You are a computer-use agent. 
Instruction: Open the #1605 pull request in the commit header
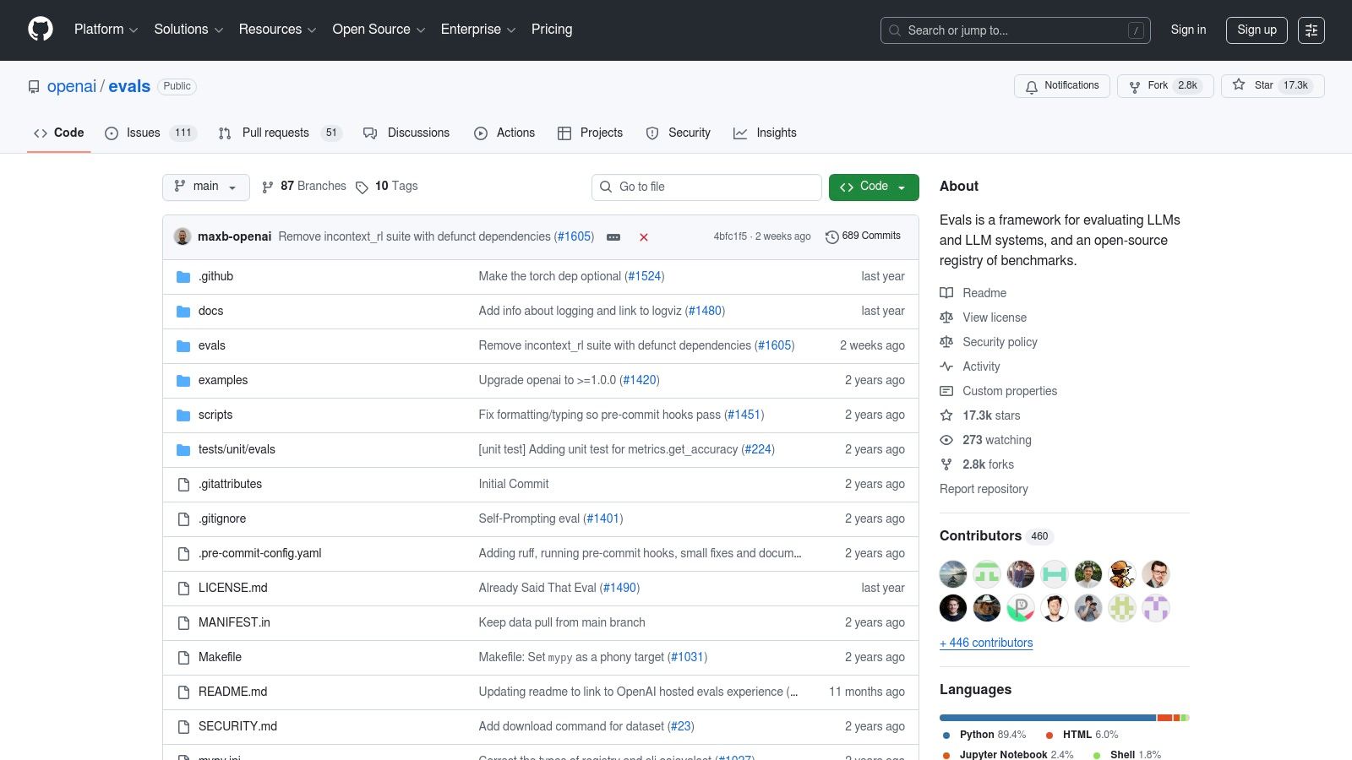(x=575, y=236)
